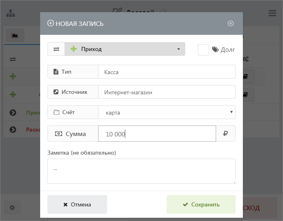Toggle the Долг checkbox
This screenshot has height=221, width=283.
(204, 49)
